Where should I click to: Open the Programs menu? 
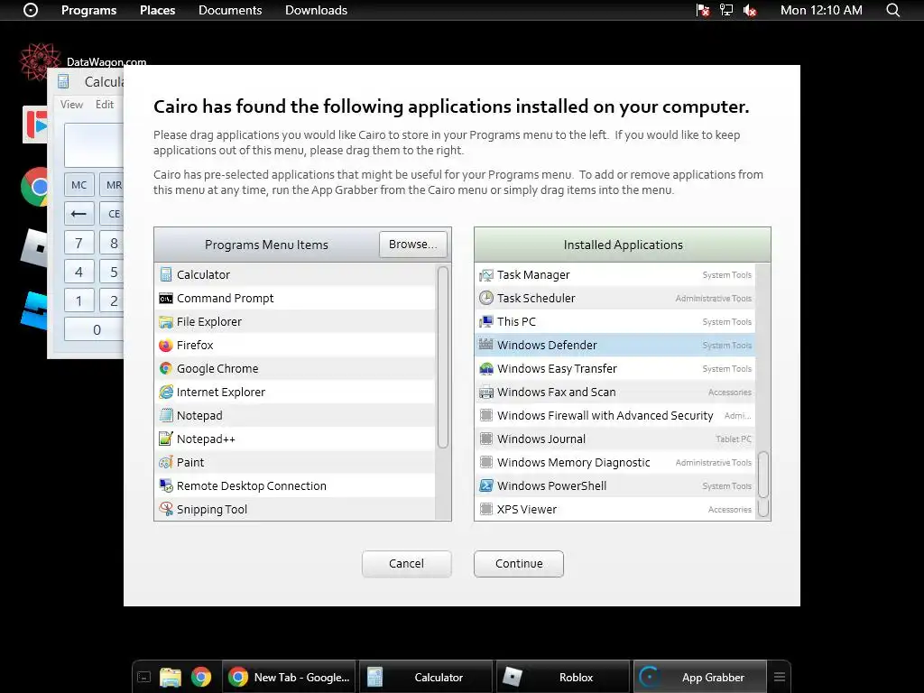click(89, 10)
